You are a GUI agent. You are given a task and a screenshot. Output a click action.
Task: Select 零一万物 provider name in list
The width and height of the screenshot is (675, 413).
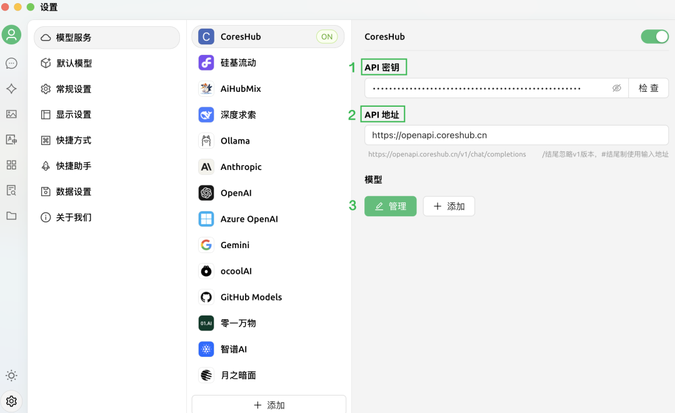coord(238,323)
